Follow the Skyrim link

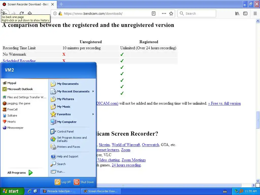click(x=104, y=145)
